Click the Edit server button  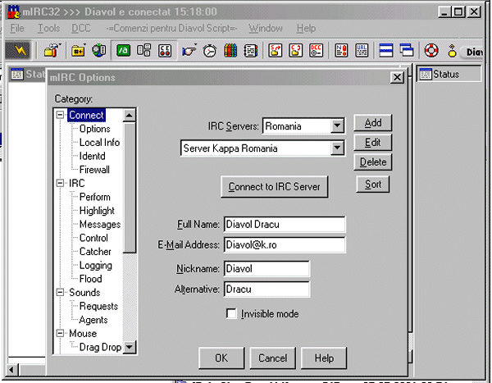[x=373, y=143]
